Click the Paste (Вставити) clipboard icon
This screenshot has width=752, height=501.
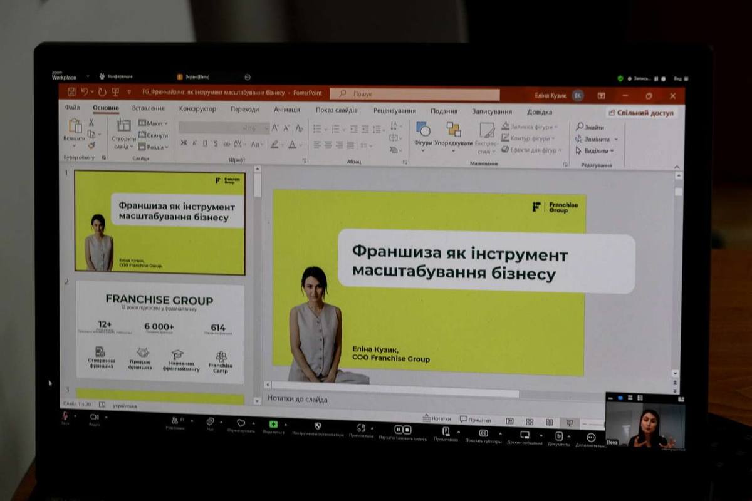tap(75, 126)
